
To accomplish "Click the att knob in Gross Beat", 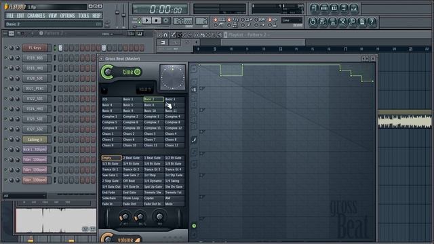I will 125,217.
